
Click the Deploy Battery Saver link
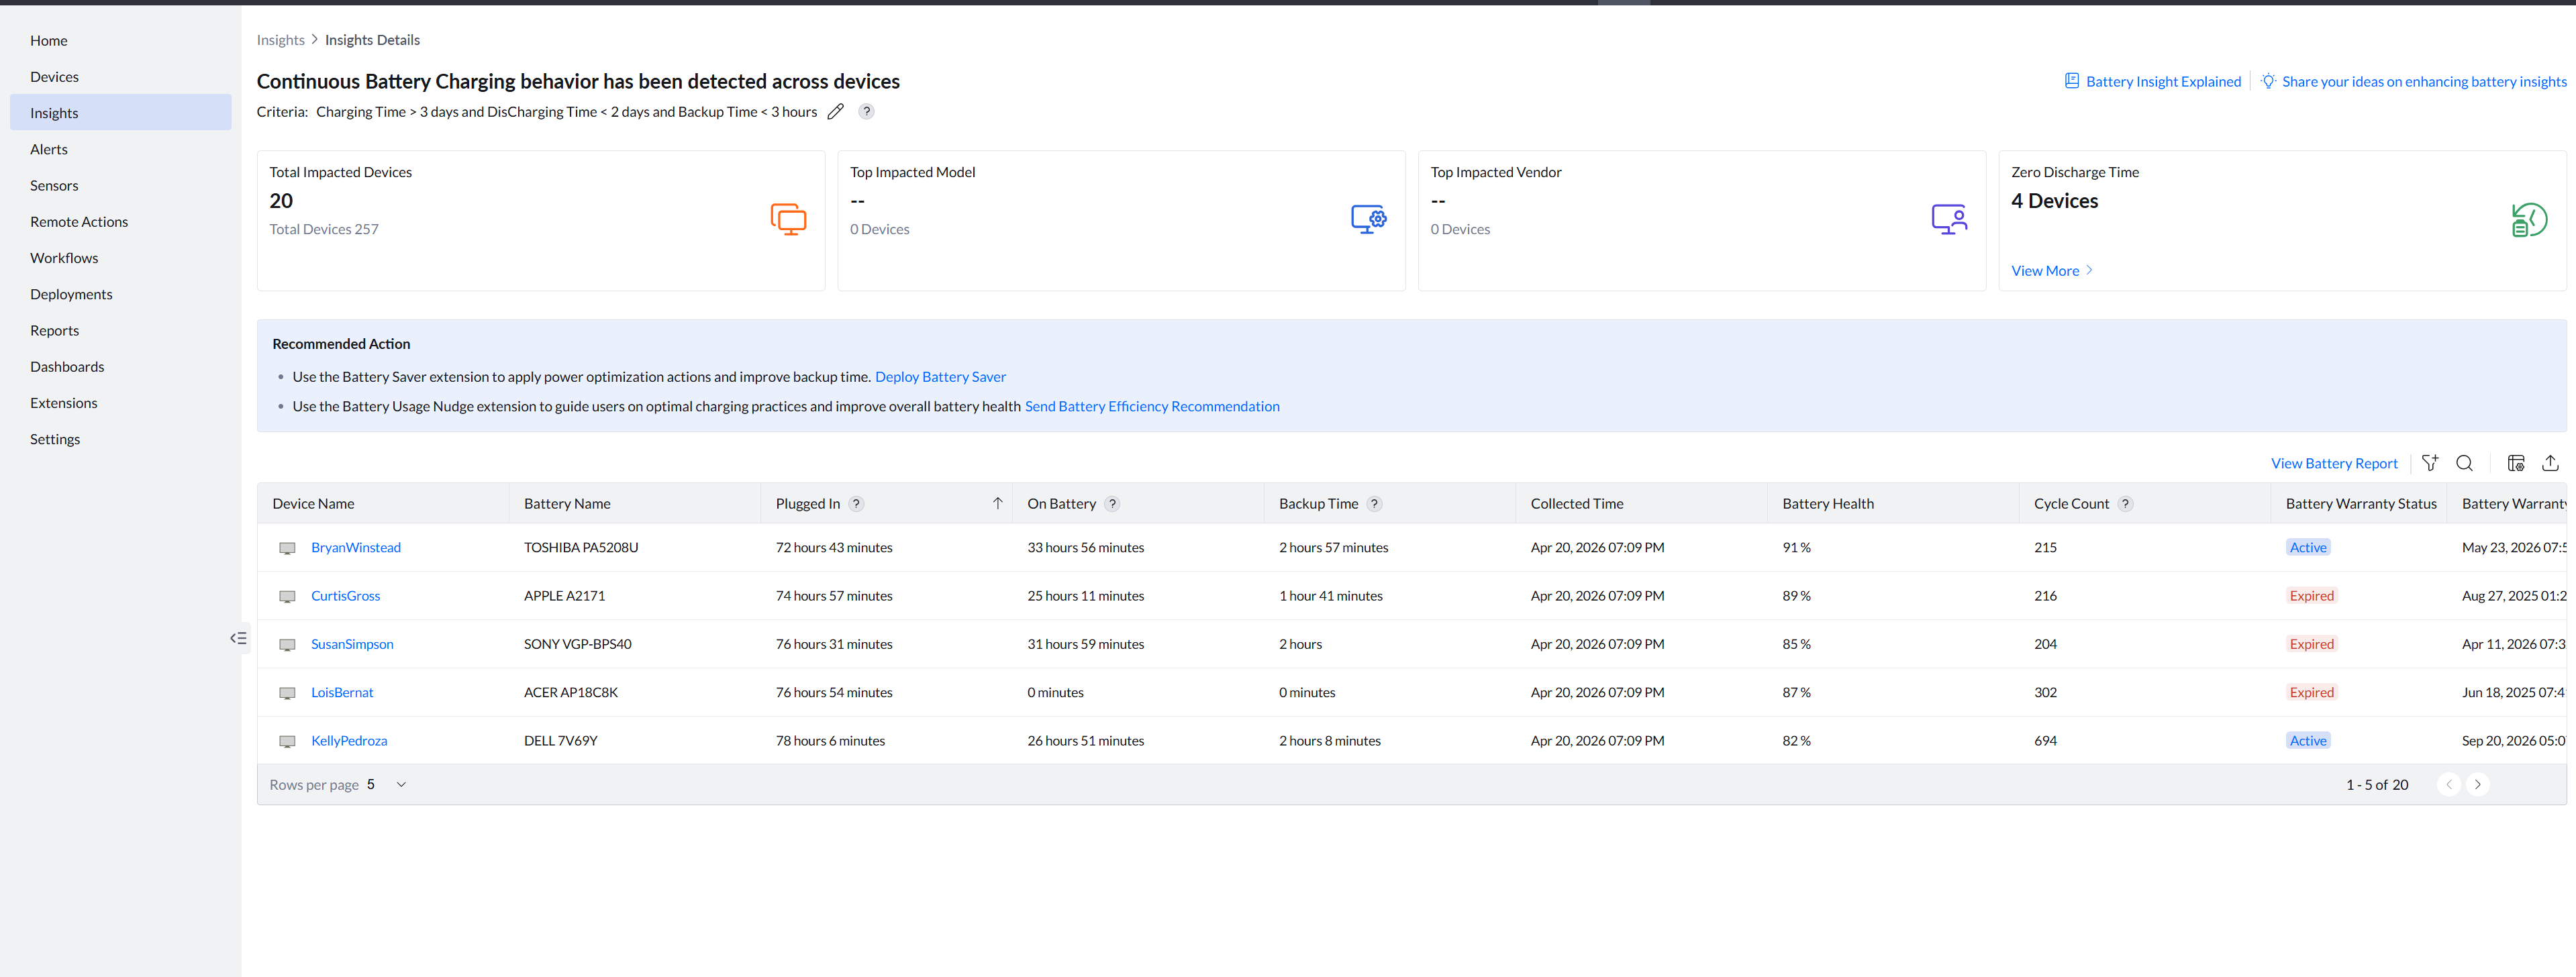(x=940, y=377)
